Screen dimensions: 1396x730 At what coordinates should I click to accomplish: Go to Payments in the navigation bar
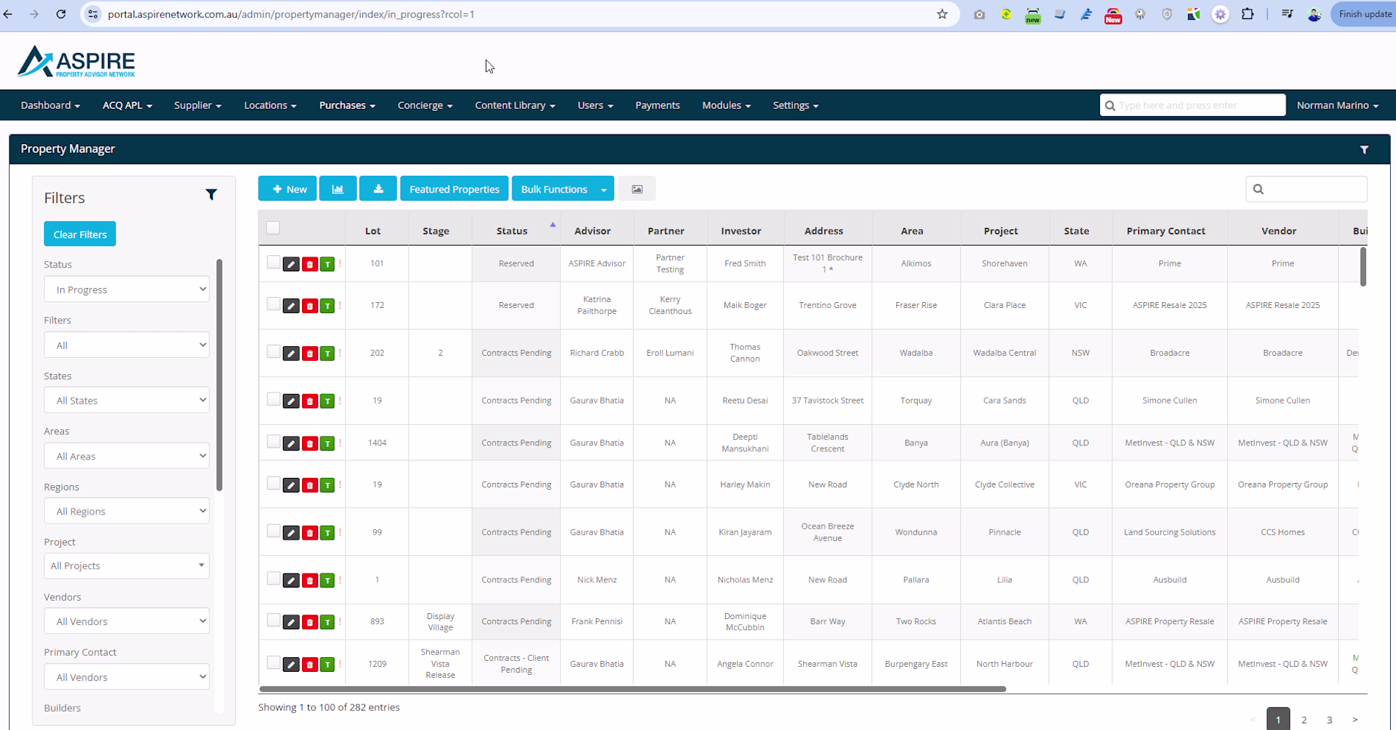coord(658,105)
